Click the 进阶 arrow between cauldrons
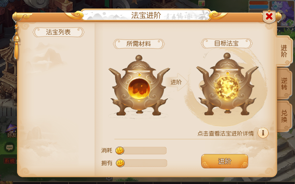The image size is (295, 184). pyautogui.click(x=177, y=82)
